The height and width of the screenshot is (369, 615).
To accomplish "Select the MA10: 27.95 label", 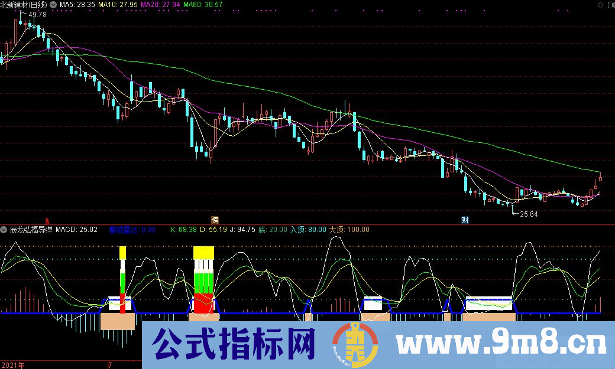I will (118, 5).
